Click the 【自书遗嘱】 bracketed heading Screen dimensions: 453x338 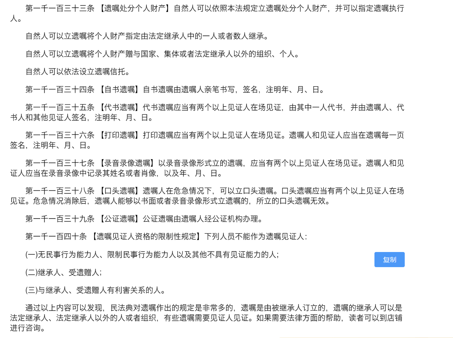click(119, 90)
